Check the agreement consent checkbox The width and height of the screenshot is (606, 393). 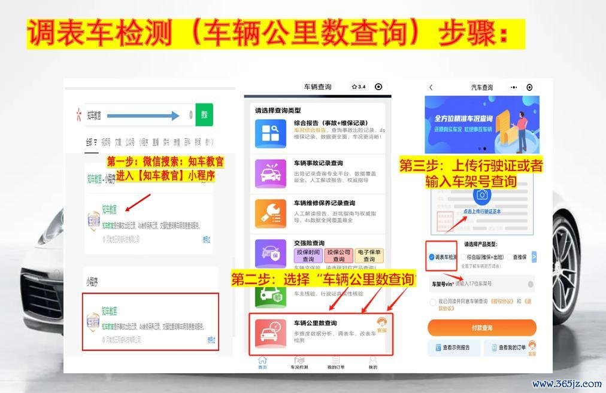433,301
